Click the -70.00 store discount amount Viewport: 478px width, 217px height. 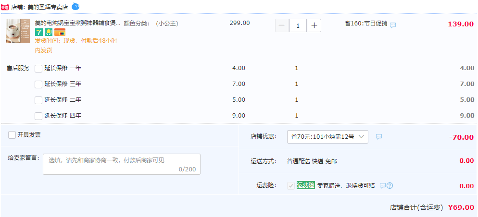pyautogui.click(x=461, y=137)
